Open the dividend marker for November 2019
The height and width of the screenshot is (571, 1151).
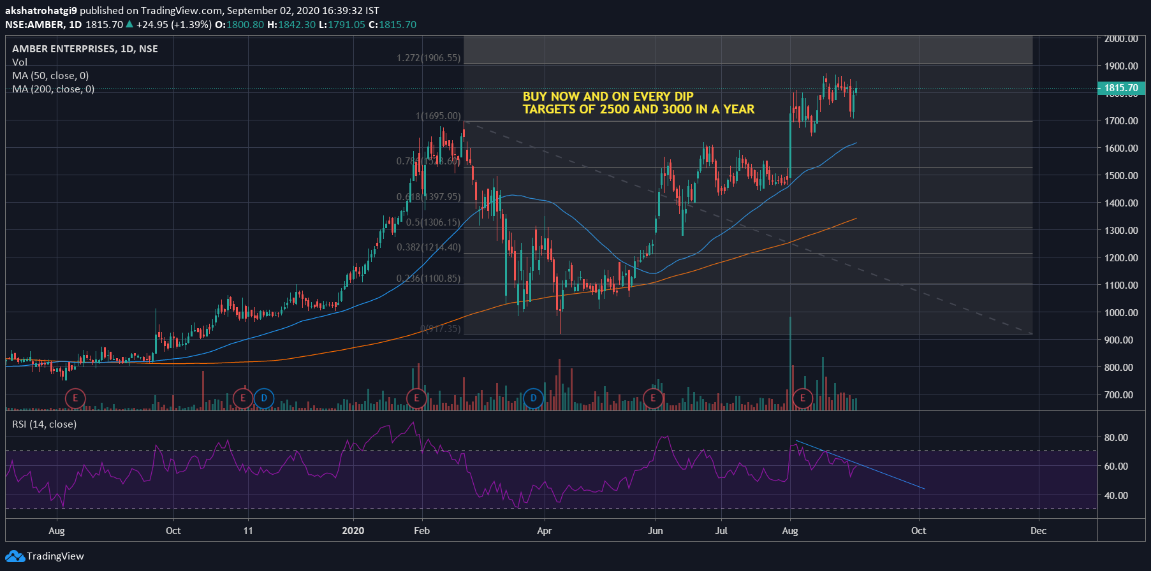(x=264, y=399)
